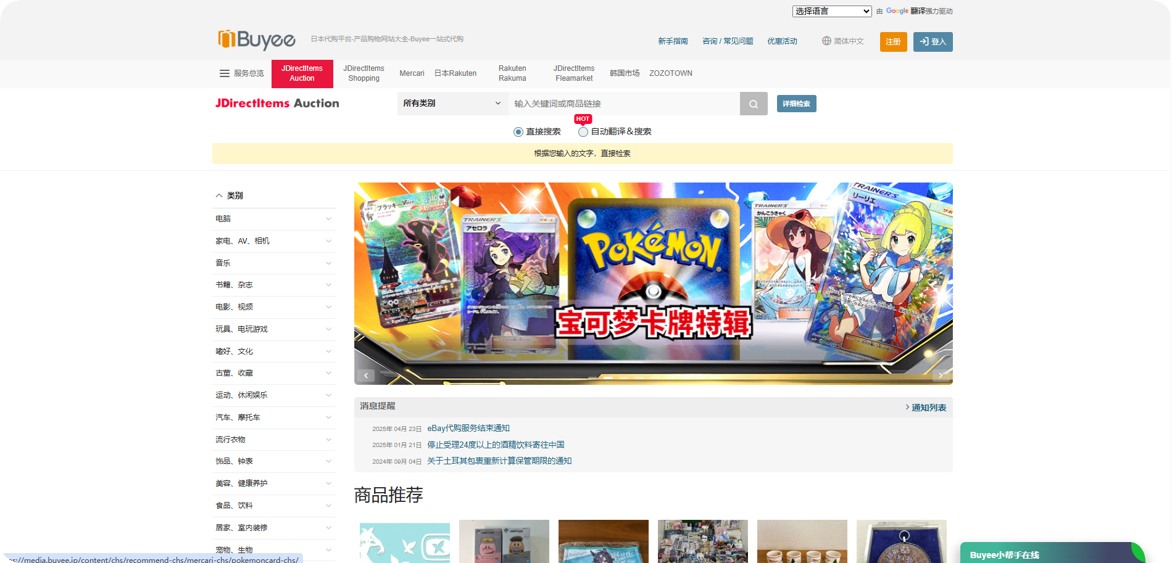Open the 所有类别 category dropdown
The image size is (1172, 563).
452,104
